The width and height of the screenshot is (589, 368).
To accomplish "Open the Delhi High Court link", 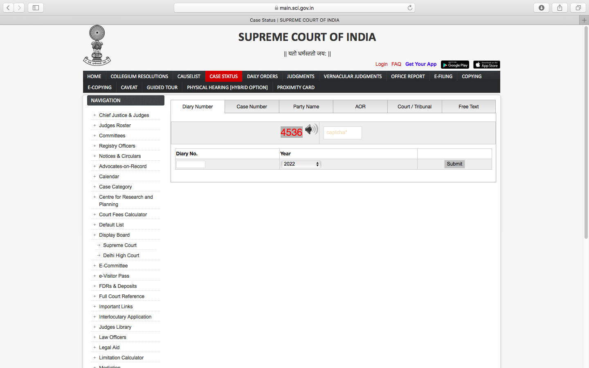I will pos(121,256).
